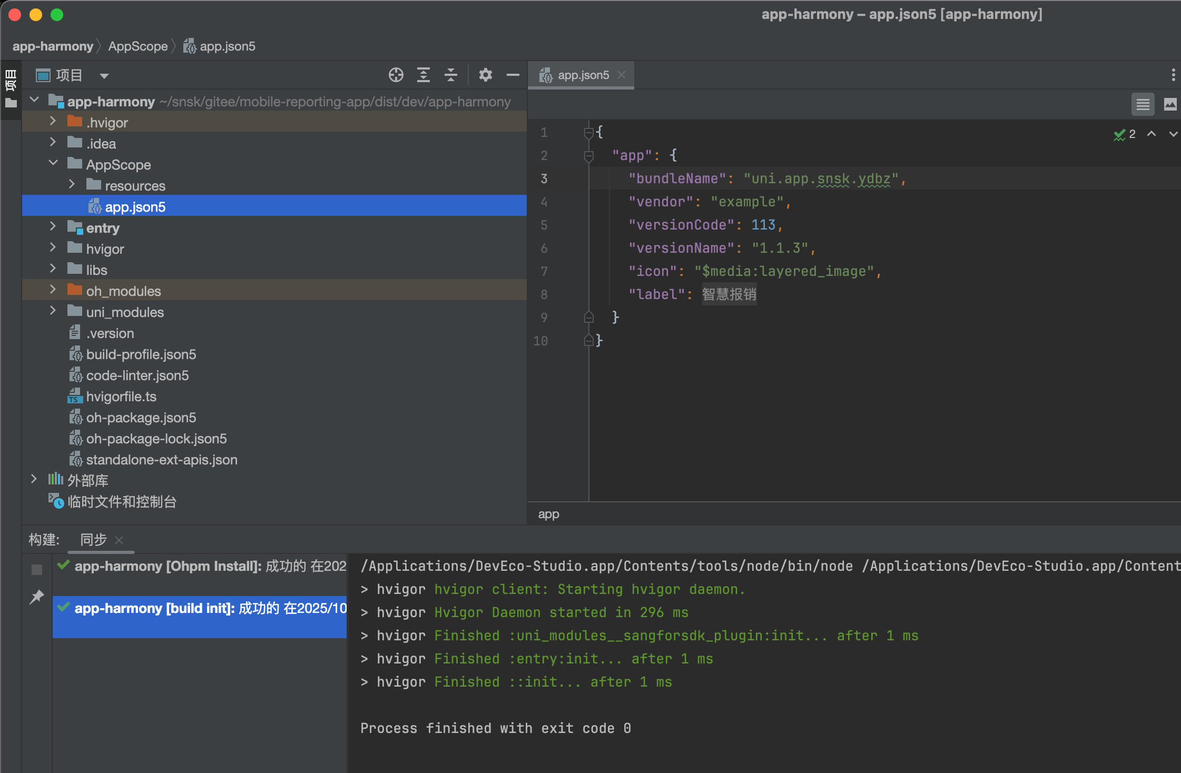
Task: Open the 项目 view dropdown arrow
Action: [x=104, y=76]
